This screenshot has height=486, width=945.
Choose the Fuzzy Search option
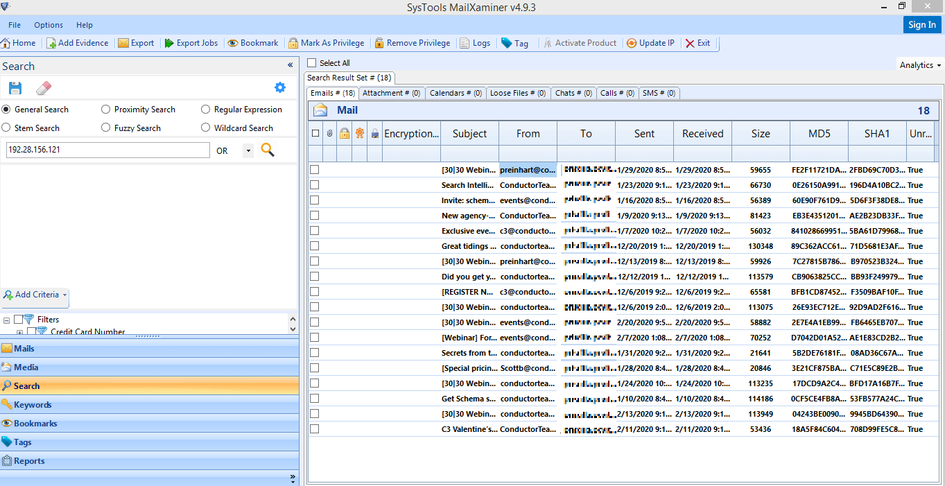106,128
